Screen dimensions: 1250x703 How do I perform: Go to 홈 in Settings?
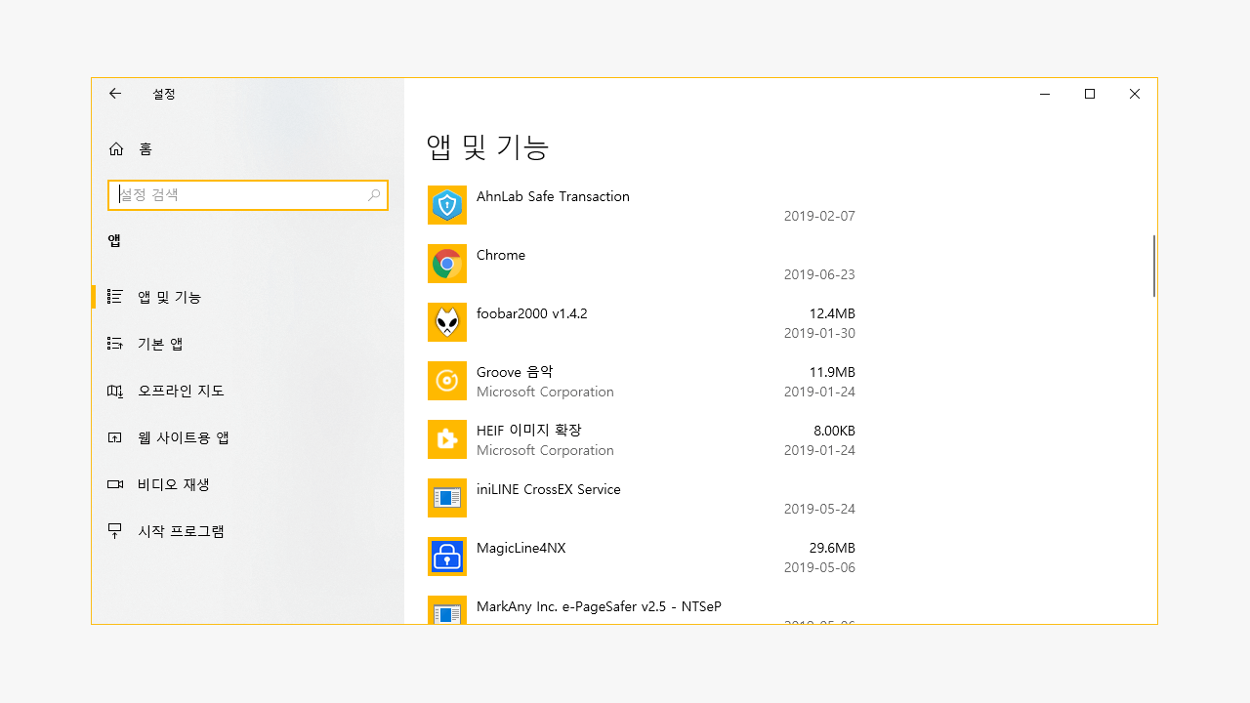(x=248, y=149)
